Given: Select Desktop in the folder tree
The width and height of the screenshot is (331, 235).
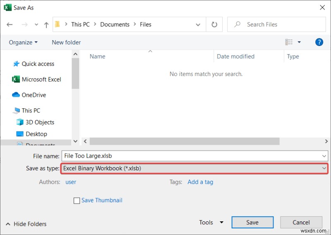Looking at the screenshot, I should [36, 134].
